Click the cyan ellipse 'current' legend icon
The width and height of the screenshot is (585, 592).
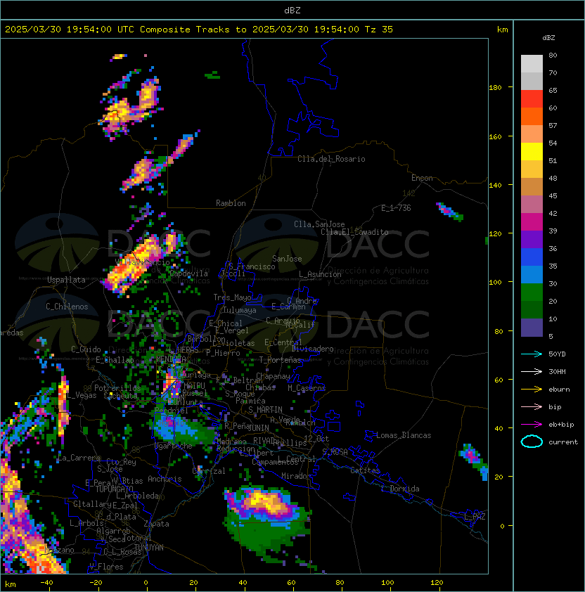coord(532,442)
